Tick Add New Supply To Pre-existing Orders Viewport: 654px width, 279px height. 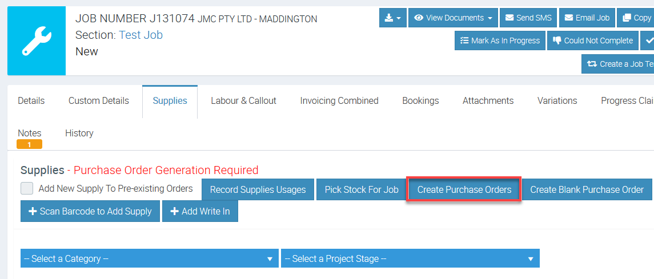coord(27,188)
